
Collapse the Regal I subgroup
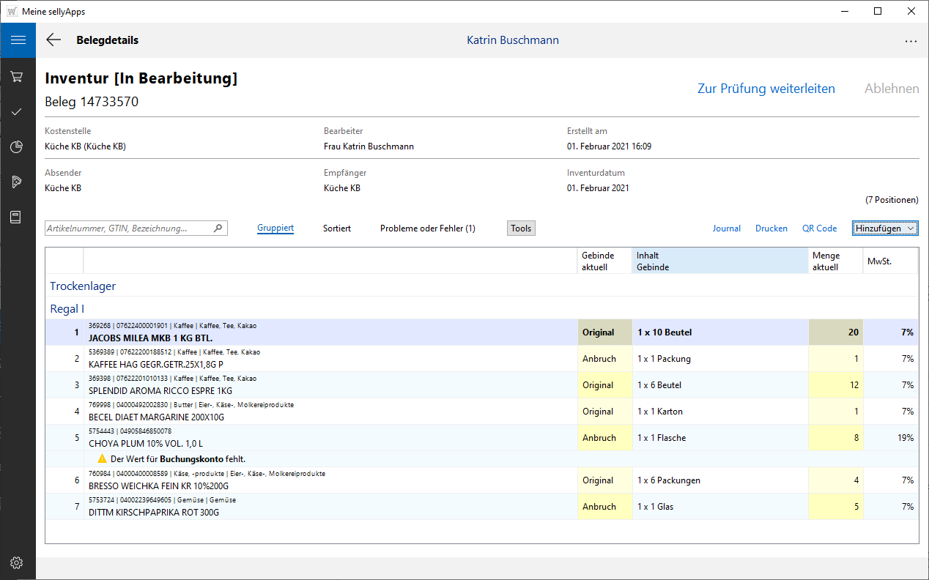tap(67, 309)
